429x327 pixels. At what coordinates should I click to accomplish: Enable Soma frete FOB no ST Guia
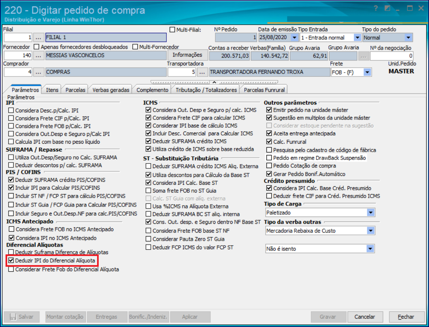click(148, 191)
